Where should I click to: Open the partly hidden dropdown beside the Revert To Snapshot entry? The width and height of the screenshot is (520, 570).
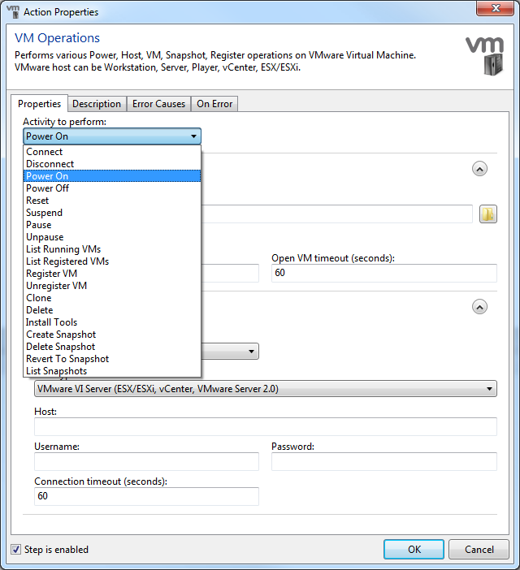coord(230,352)
